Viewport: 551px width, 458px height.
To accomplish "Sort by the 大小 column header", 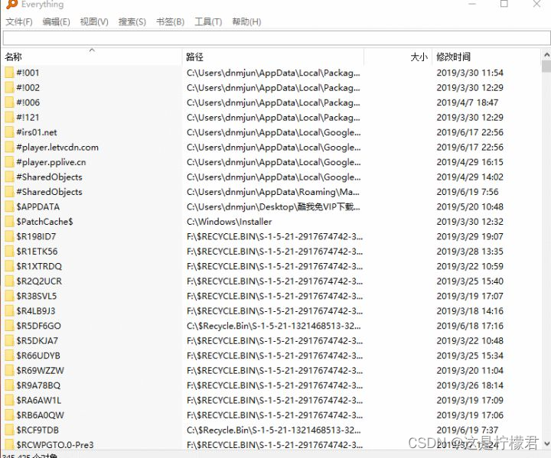I will [x=398, y=57].
